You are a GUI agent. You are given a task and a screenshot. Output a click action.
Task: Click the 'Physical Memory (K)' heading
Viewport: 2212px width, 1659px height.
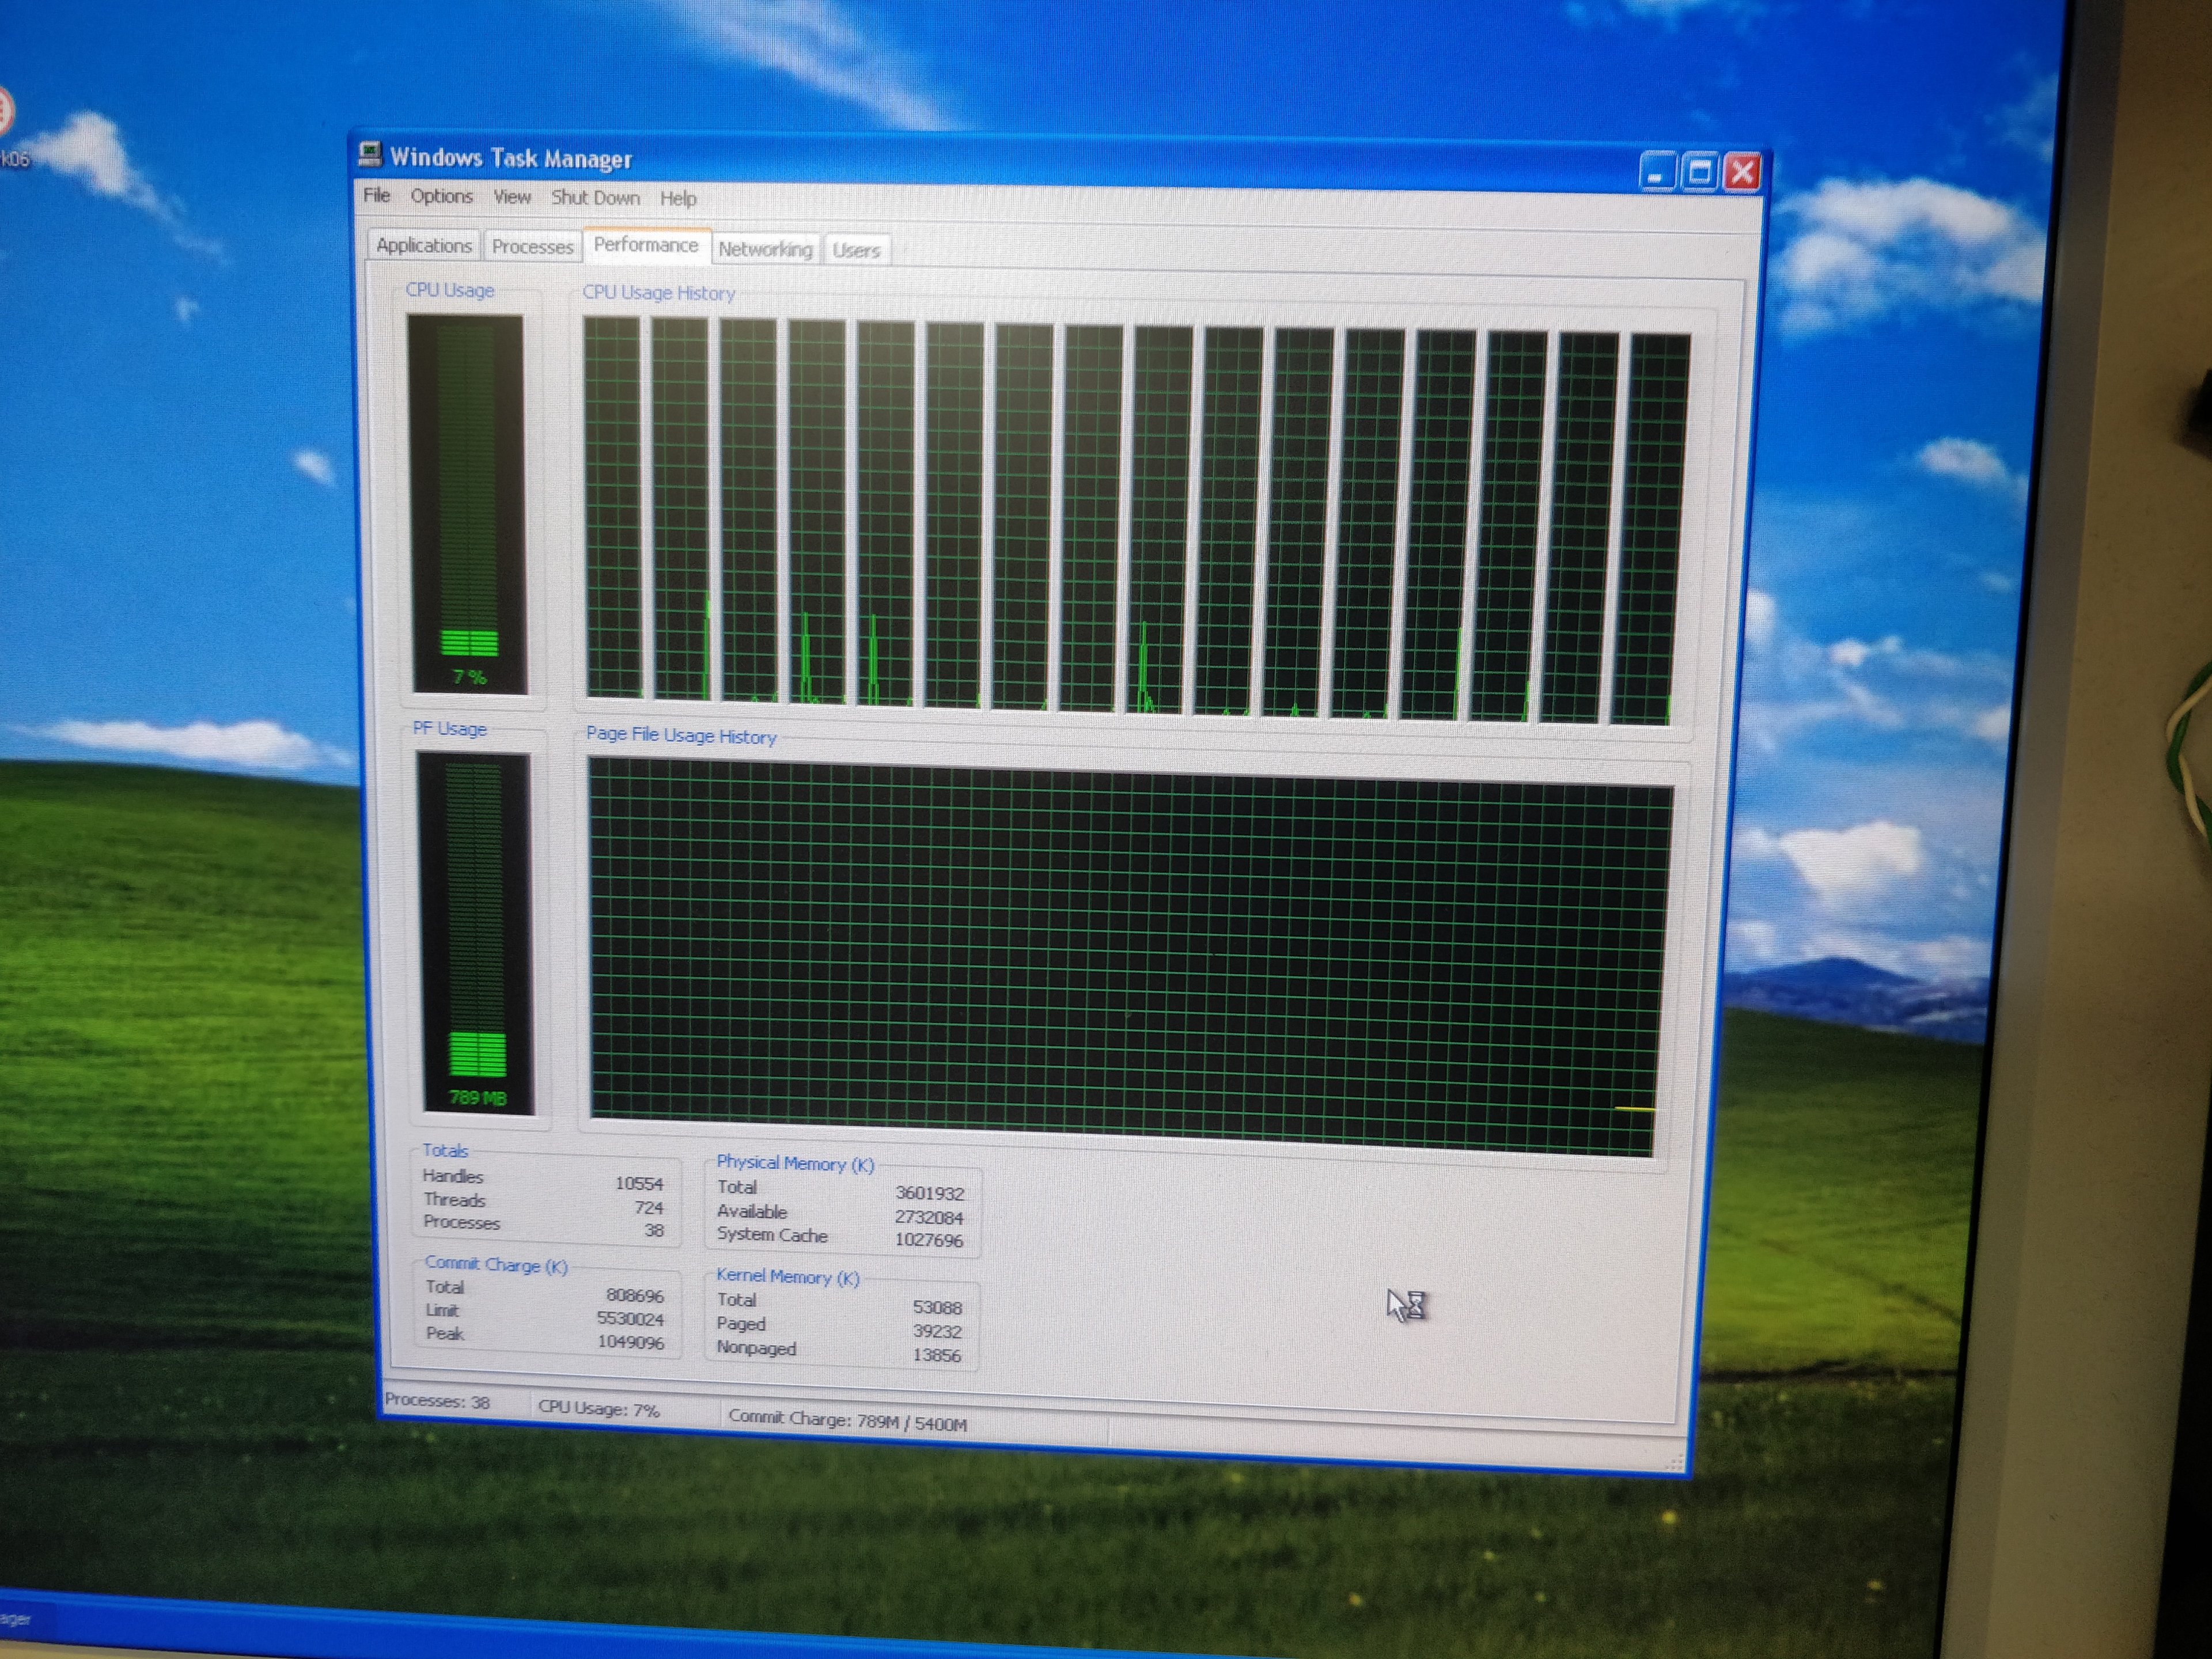tap(795, 1163)
